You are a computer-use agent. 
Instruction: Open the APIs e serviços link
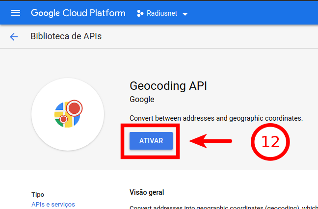pos(53,204)
